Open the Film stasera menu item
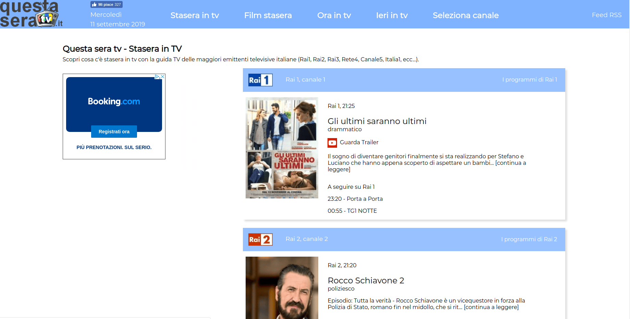The width and height of the screenshot is (630, 319). (x=268, y=15)
